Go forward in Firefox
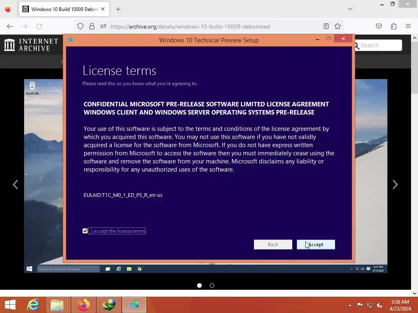Screen dimensions: 418x313 click(24, 26)
